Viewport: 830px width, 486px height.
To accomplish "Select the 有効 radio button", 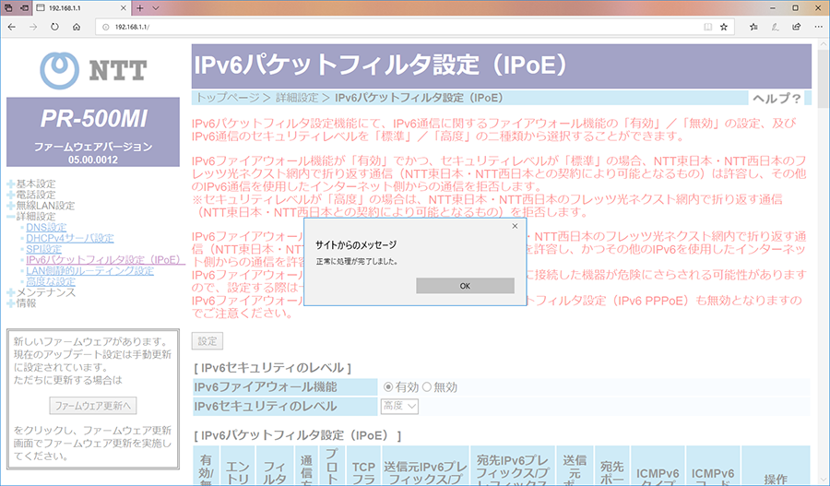I will pyautogui.click(x=388, y=387).
